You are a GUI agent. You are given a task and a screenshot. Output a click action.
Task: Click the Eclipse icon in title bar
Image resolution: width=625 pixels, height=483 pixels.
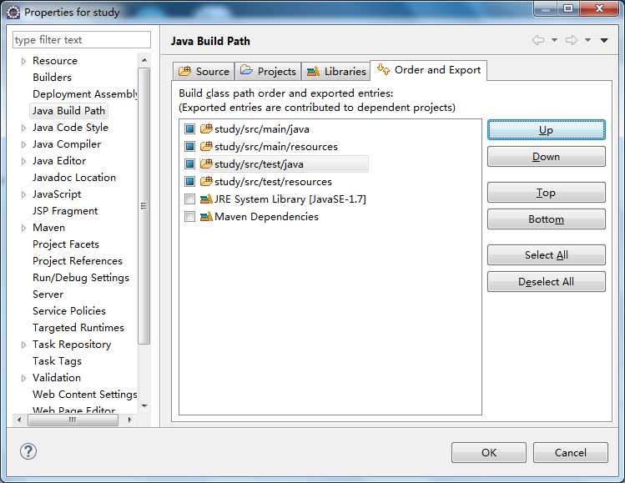[x=13, y=13]
